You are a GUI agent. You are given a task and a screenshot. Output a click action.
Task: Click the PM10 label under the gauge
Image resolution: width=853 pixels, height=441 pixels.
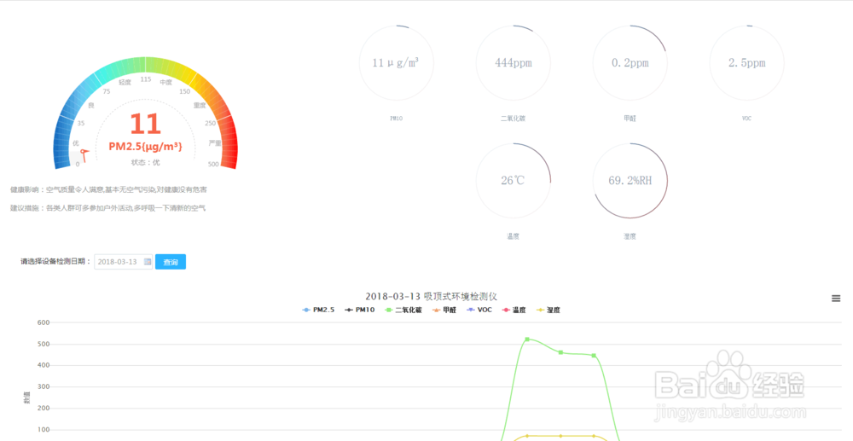(x=396, y=118)
